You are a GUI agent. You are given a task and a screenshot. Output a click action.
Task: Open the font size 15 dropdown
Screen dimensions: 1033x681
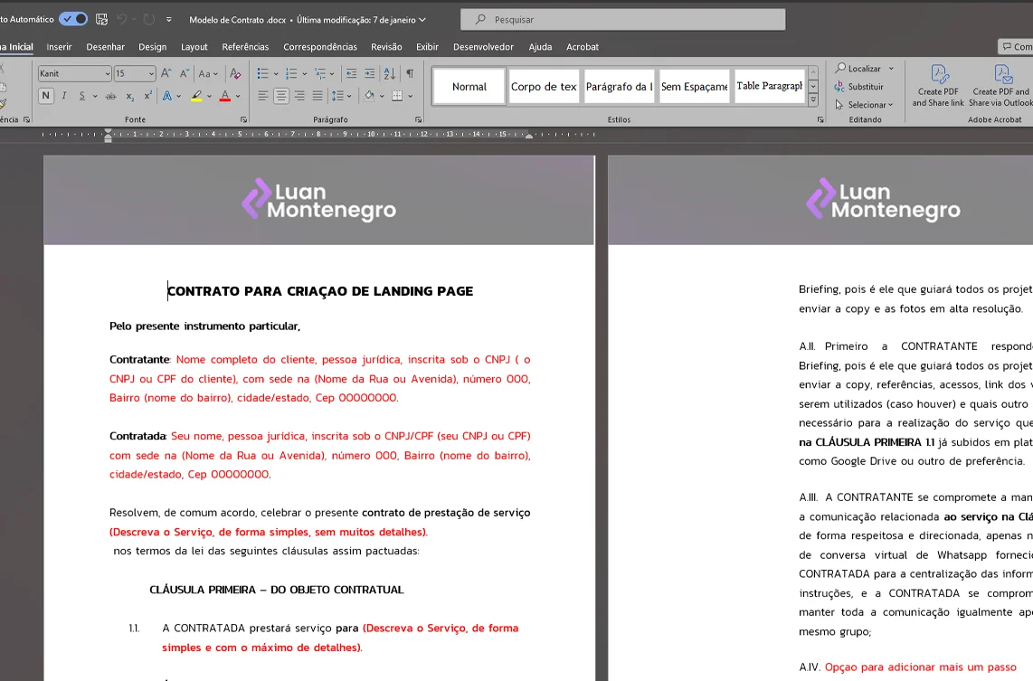pyautogui.click(x=151, y=73)
